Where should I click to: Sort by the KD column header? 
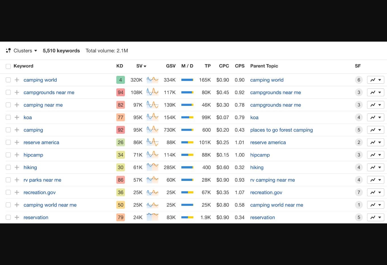pyautogui.click(x=120, y=66)
